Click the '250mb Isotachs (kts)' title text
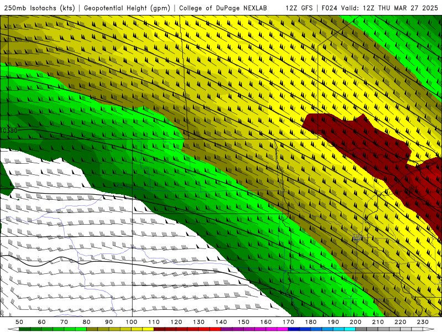 pyautogui.click(x=40, y=8)
